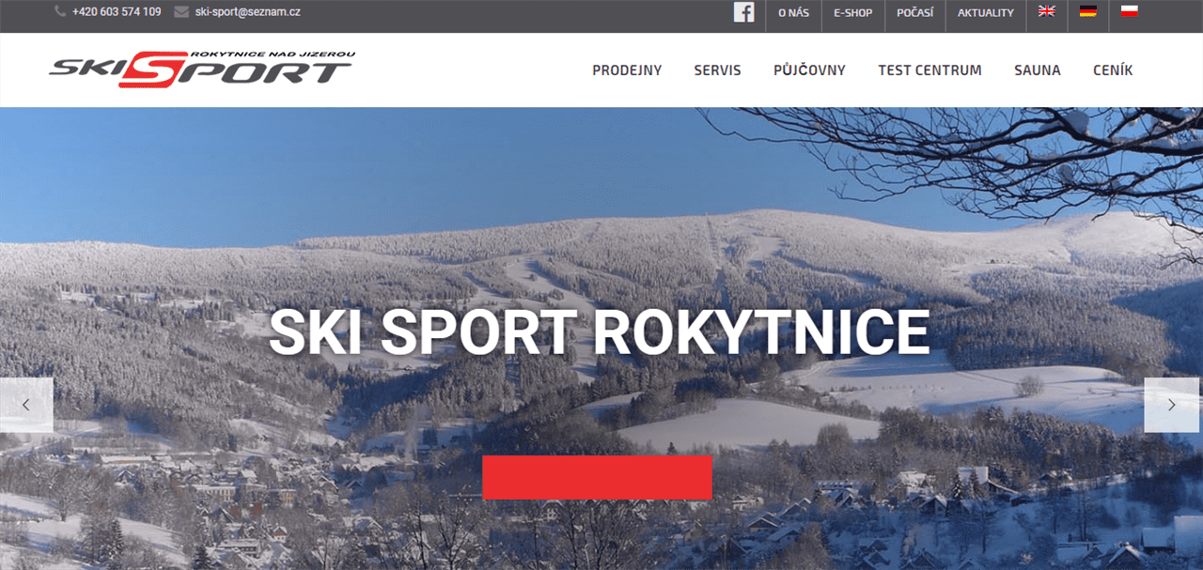Open the Facebook page icon
1203x570 pixels.
click(x=743, y=12)
